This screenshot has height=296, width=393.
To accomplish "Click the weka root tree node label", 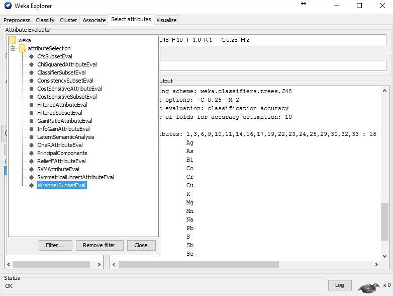I will point(25,40).
